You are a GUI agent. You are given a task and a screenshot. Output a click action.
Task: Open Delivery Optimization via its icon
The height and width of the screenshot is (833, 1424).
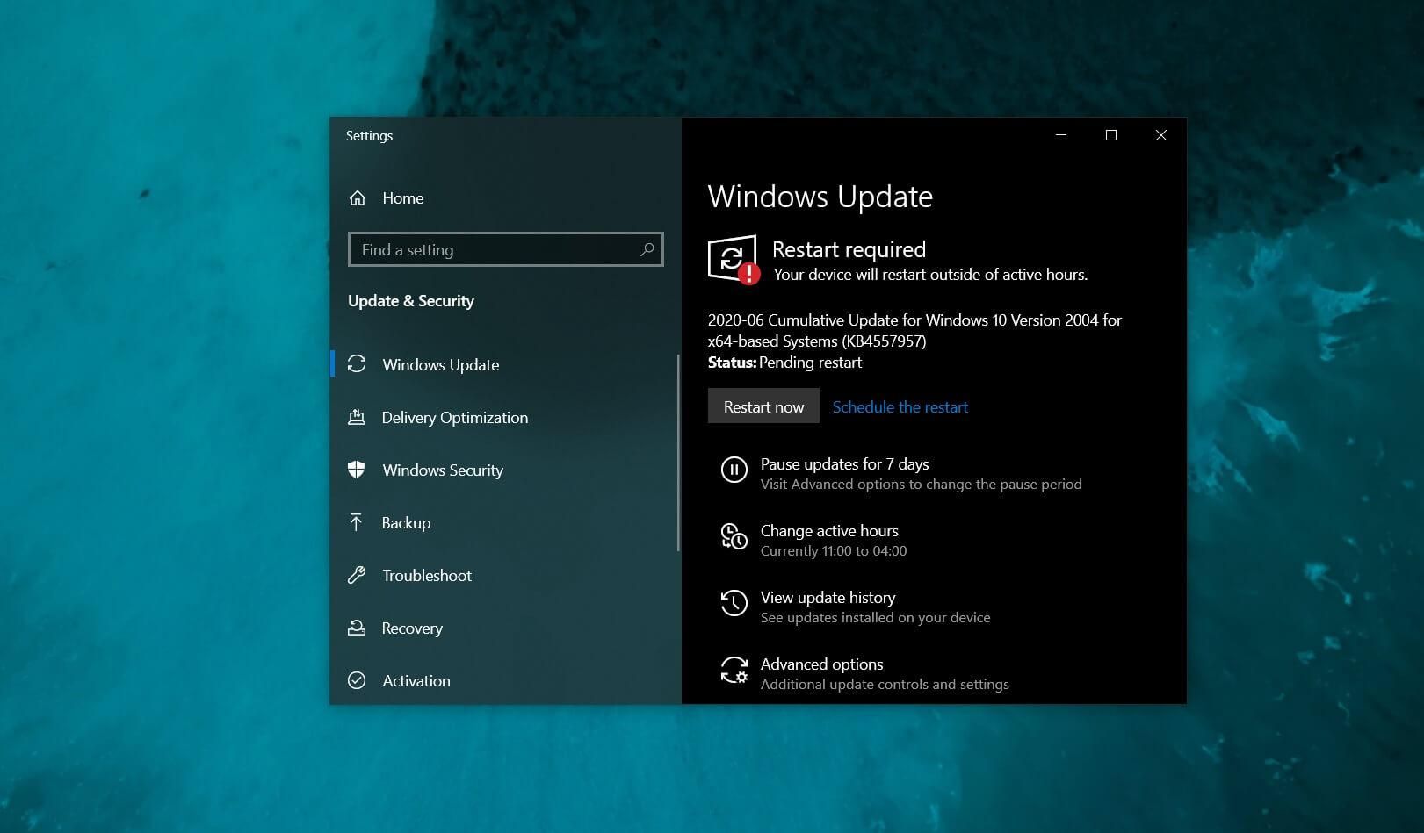(x=357, y=417)
